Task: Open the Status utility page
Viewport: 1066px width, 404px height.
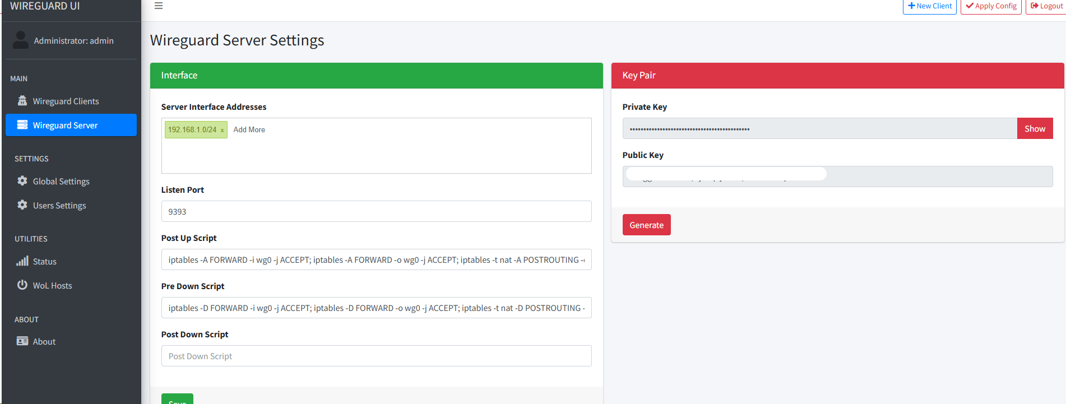Action: pyautogui.click(x=71, y=261)
